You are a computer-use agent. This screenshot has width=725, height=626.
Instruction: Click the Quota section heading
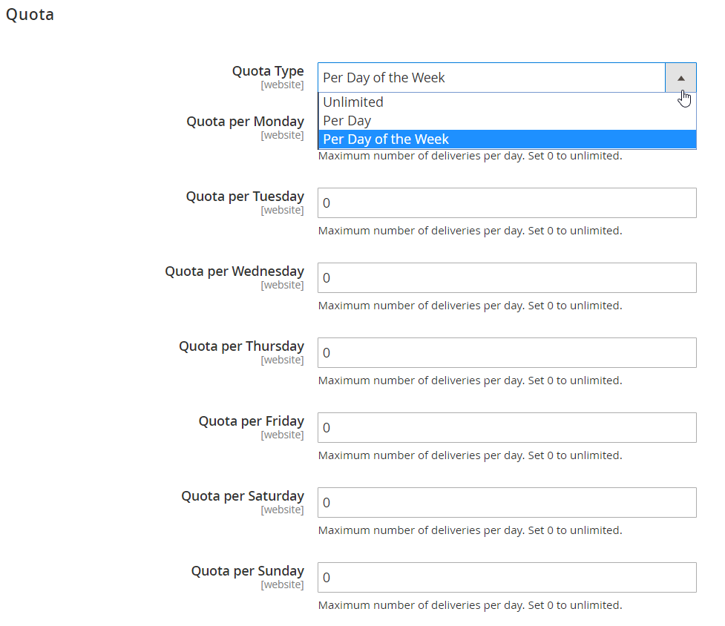(30, 15)
